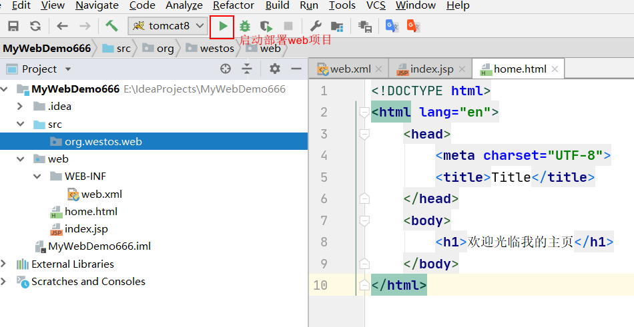Hide the Project tool window
This screenshot has width=634, height=327.
click(x=296, y=69)
